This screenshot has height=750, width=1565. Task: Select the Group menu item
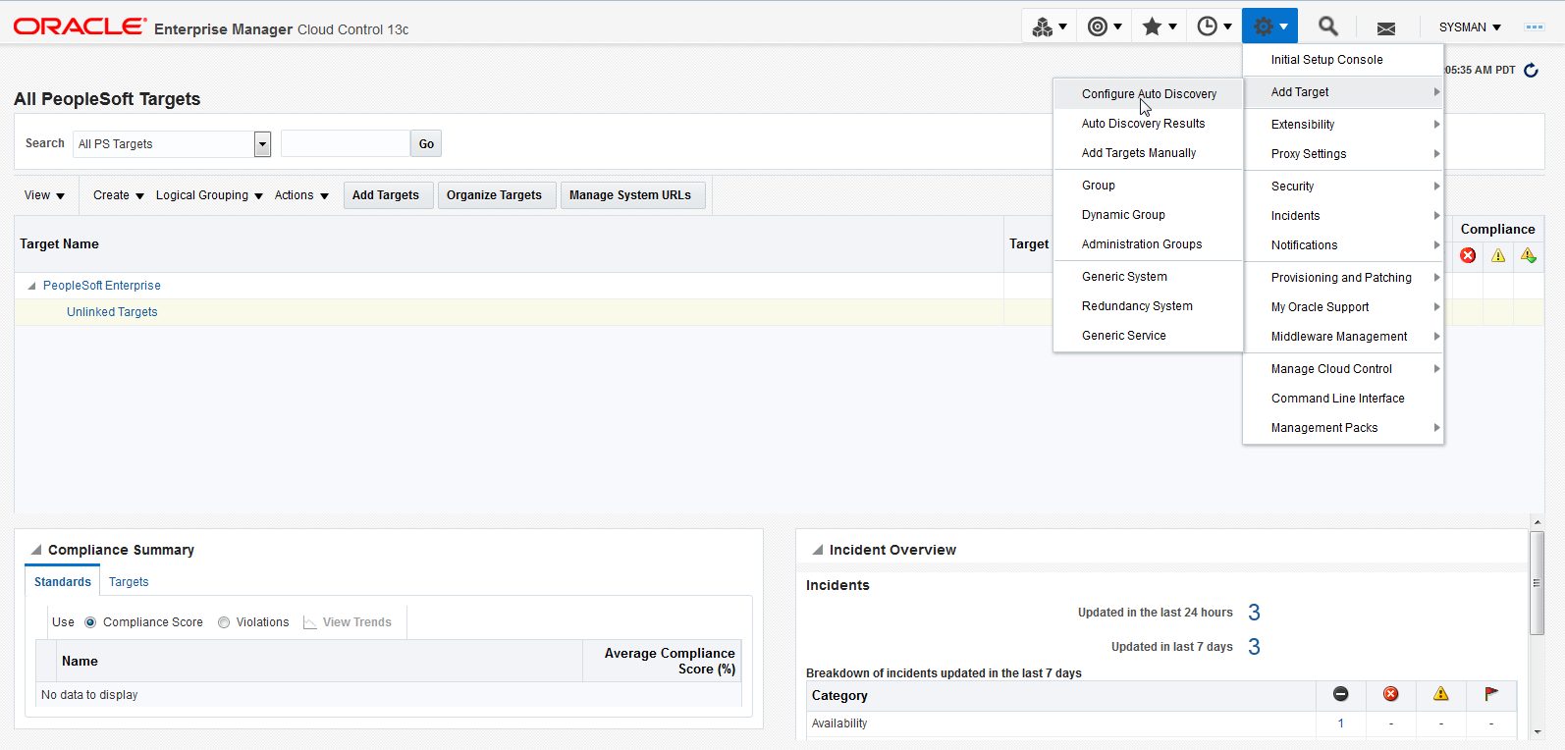[x=1149, y=186]
